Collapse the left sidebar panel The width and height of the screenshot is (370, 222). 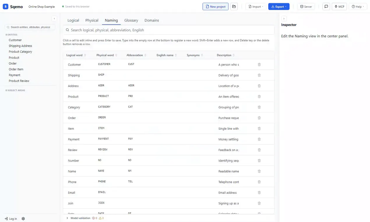[54, 18]
